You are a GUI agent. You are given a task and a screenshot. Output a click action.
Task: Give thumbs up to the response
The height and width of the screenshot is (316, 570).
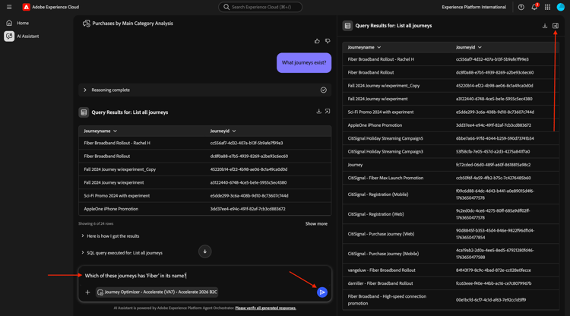pos(317,41)
